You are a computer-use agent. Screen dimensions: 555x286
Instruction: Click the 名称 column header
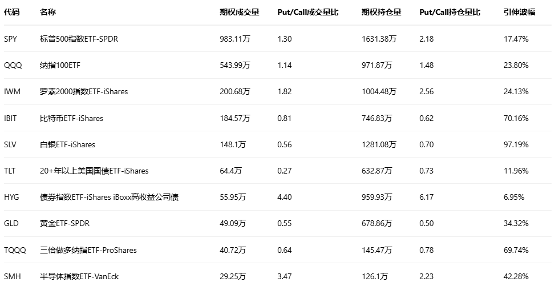pyautogui.click(x=48, y=13)
